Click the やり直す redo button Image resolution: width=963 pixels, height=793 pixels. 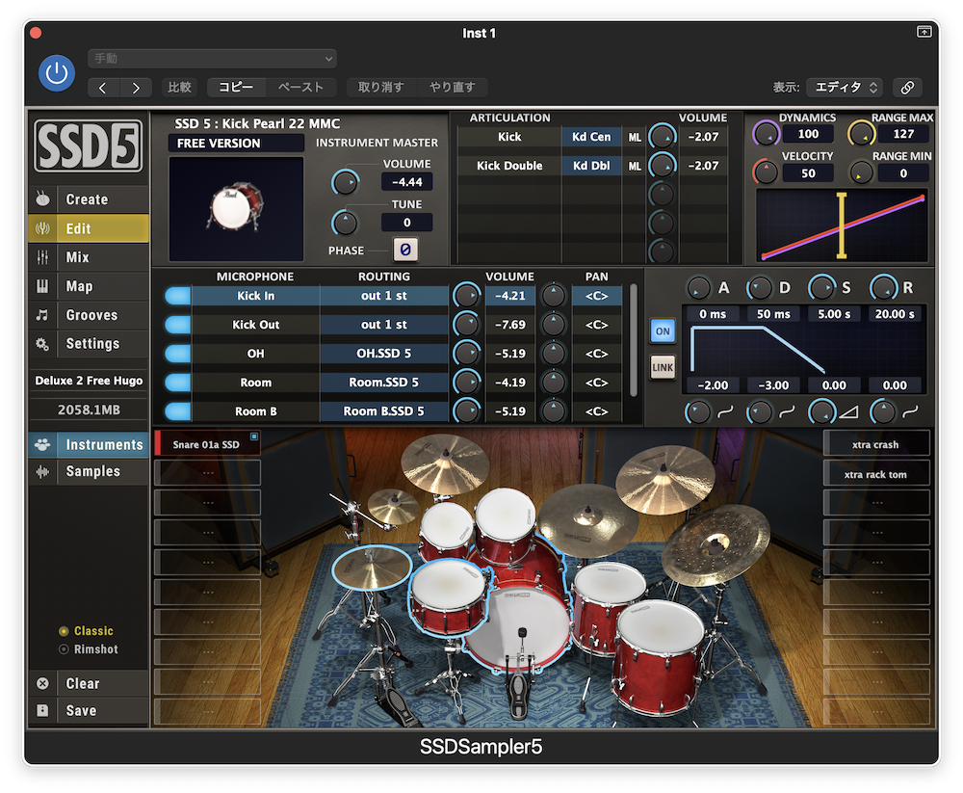pos(453,88)
